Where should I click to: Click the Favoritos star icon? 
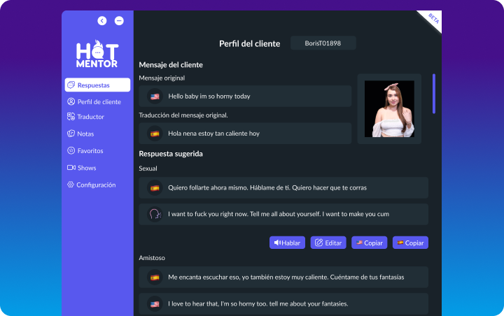tap(71, 150)
